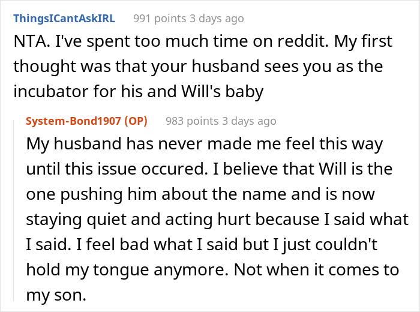Click line thought was that your husband

tap(198, 66)
